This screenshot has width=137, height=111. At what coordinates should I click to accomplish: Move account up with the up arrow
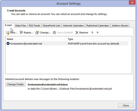92,32
